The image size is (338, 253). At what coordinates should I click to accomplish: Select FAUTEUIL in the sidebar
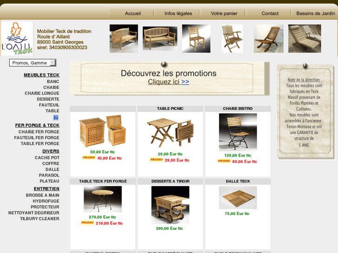[49, 105]
